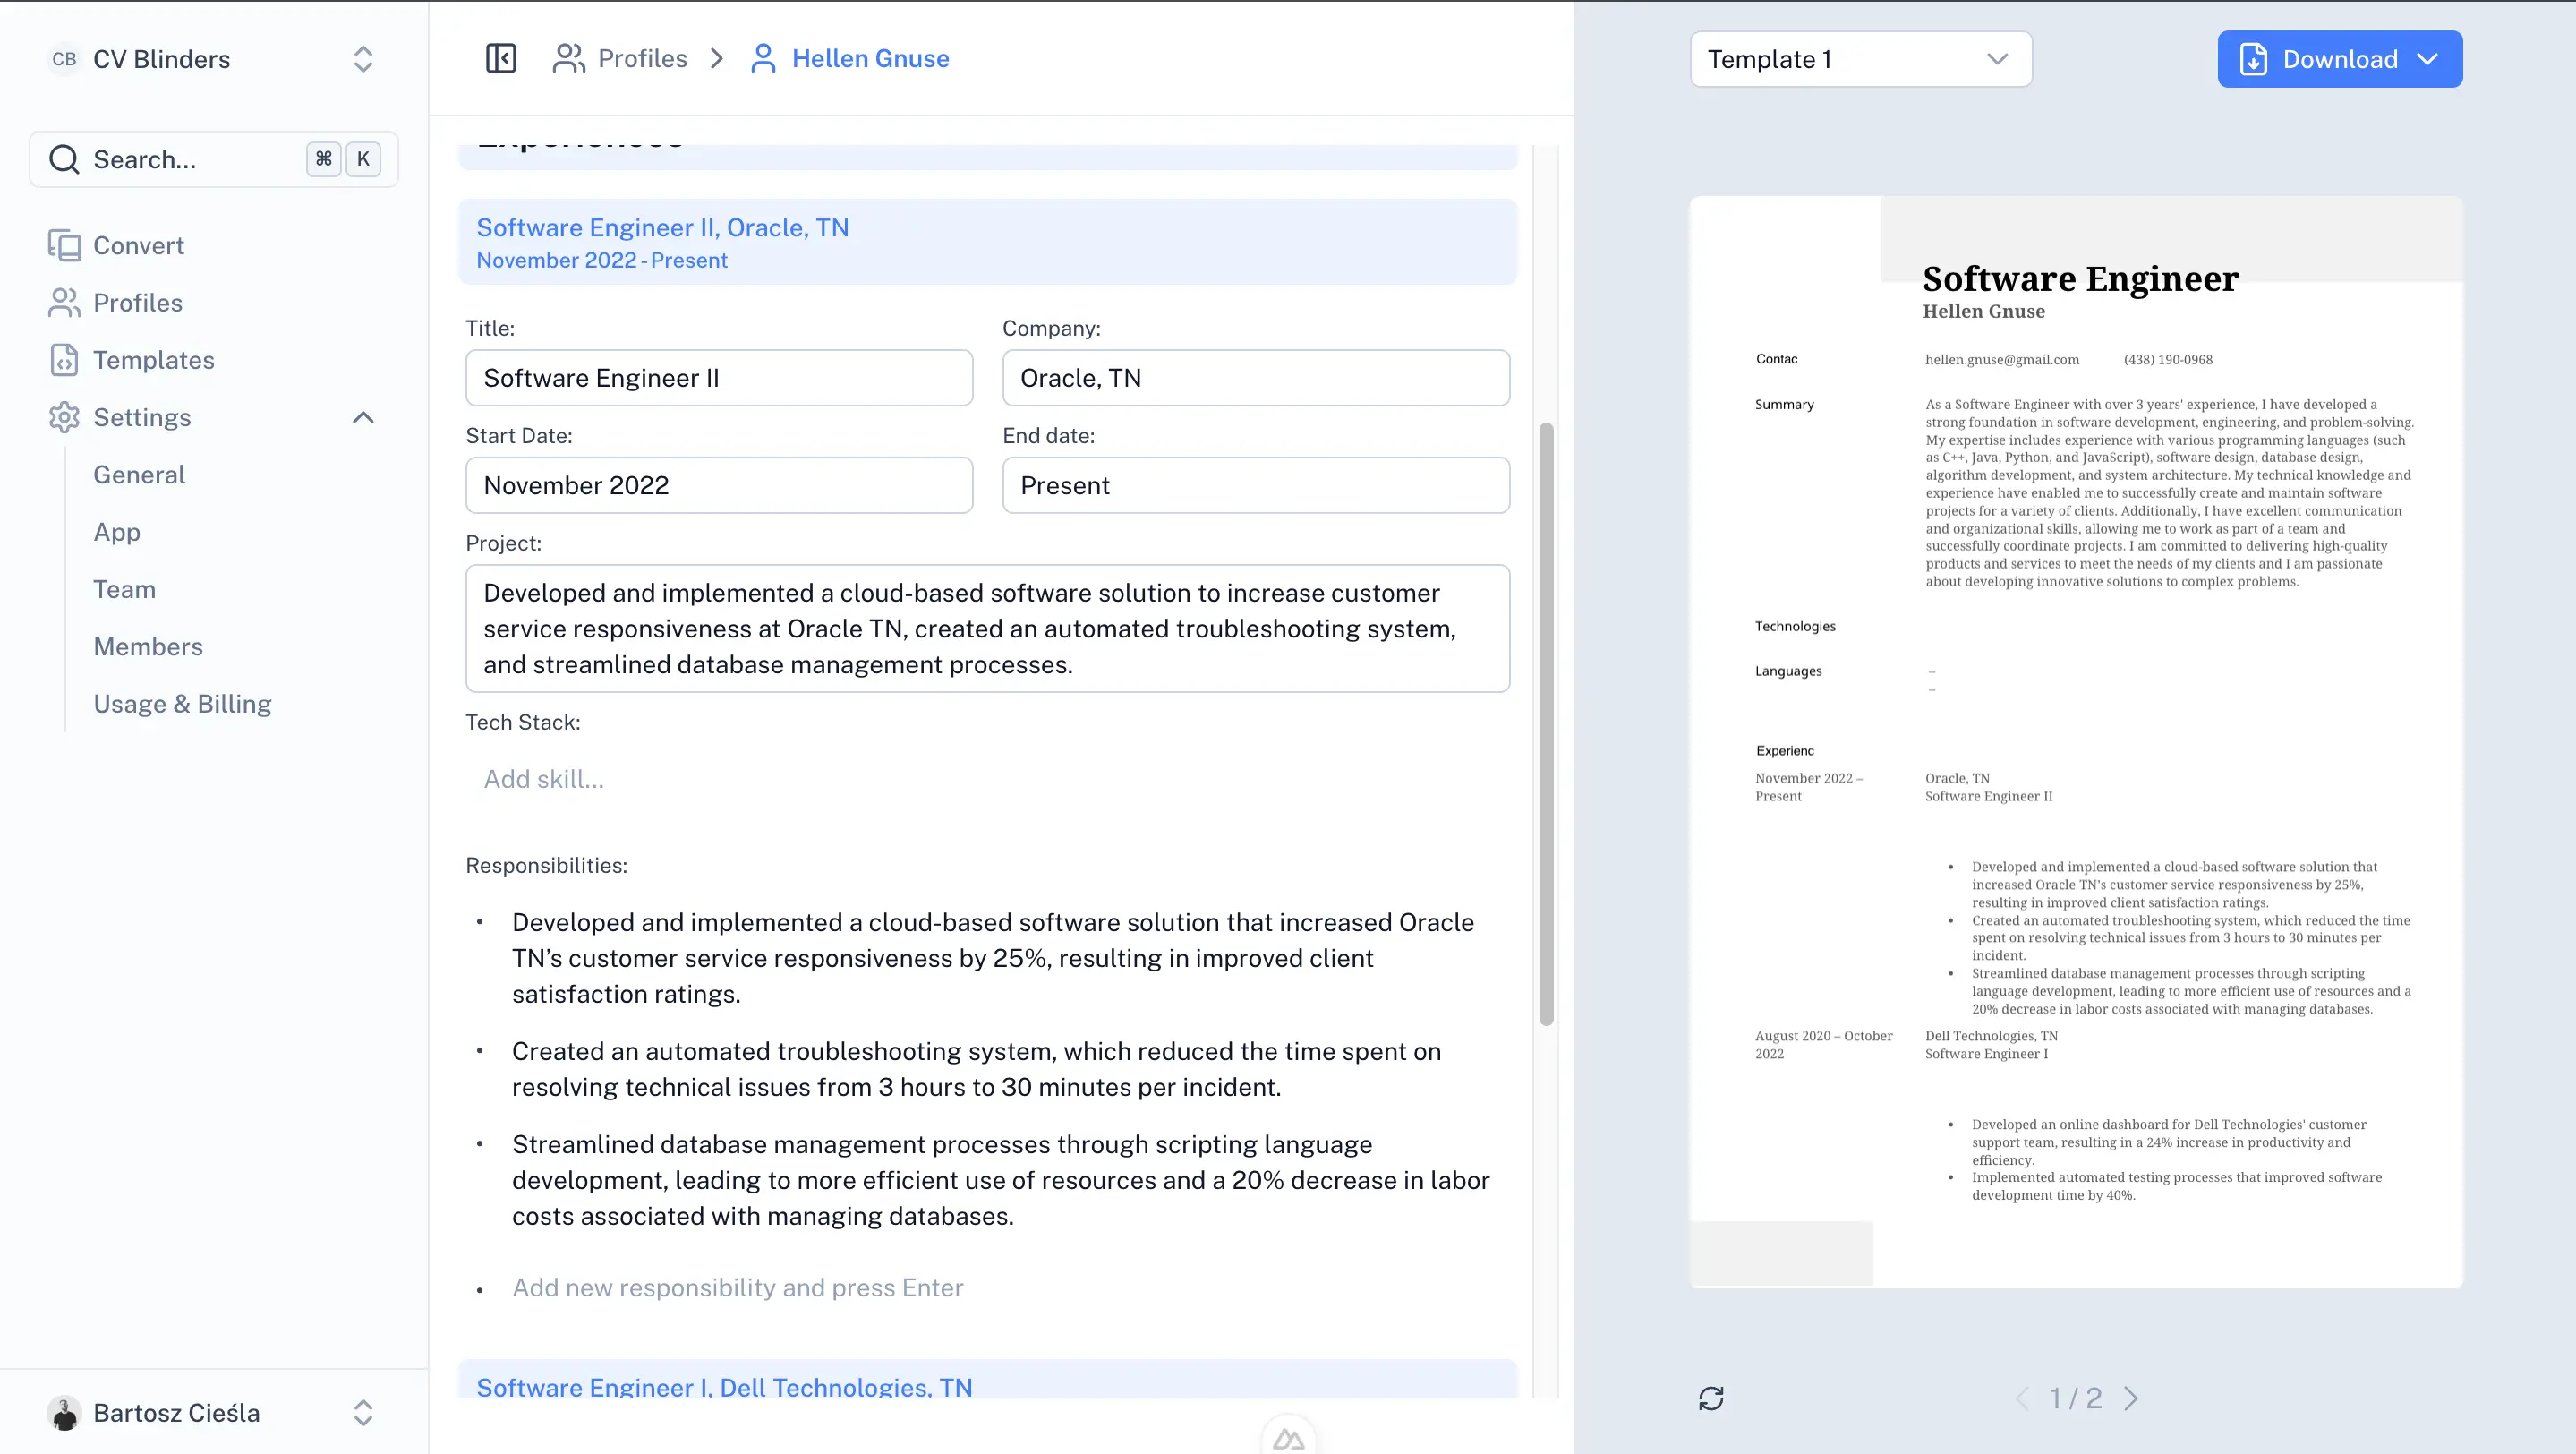
Task: Open Usage & Billing settings
Action: [x=182, y=704]
